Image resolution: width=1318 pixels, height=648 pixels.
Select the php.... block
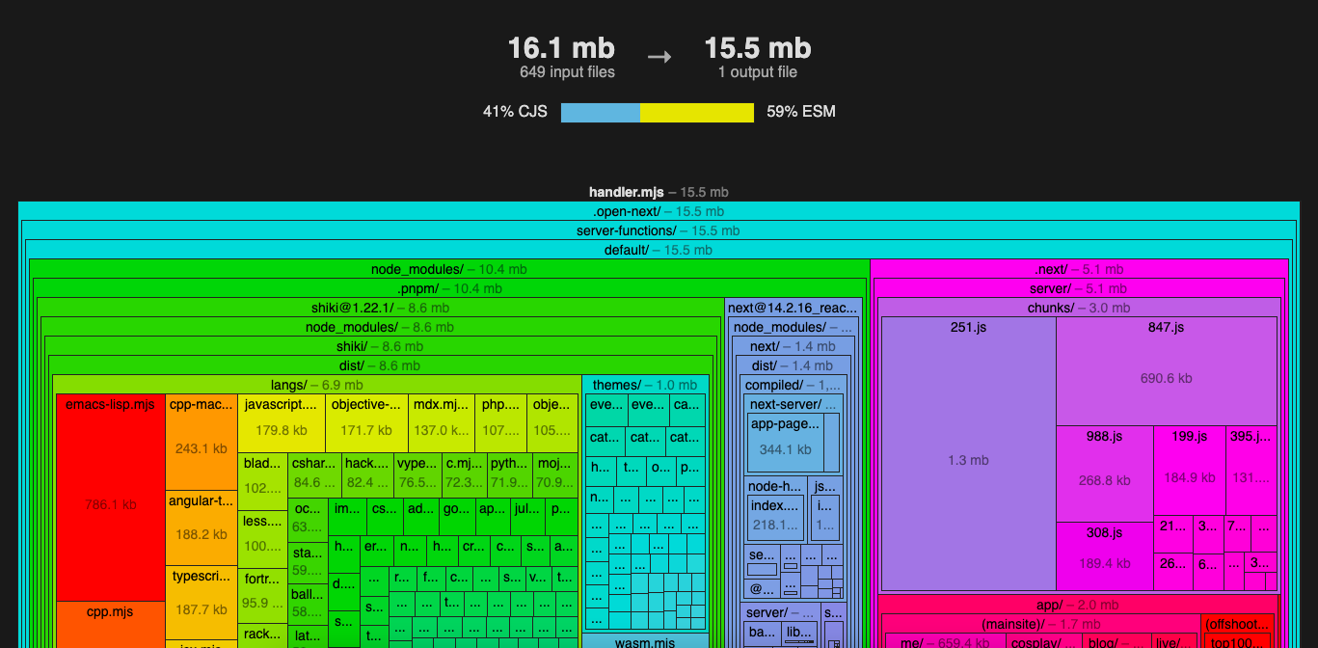(500, 422)
